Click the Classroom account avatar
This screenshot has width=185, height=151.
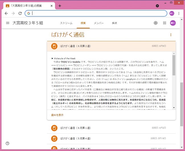coord(173,23)
